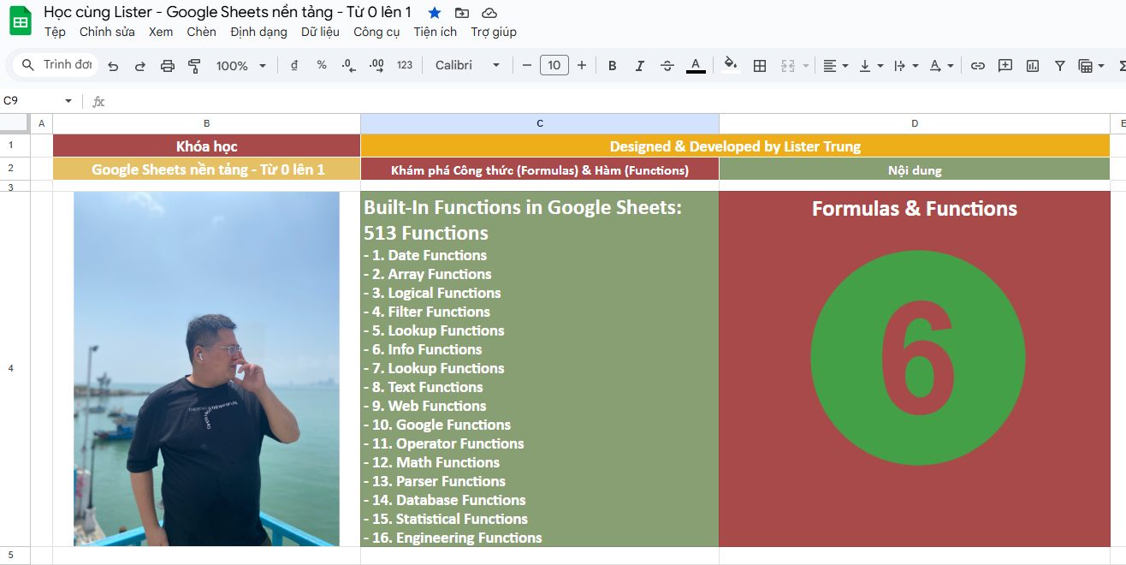Select the 'Designed & Developed by Lister Trung' cell
This screenshot has height=565, width=1126.
[x=735, y=146]
